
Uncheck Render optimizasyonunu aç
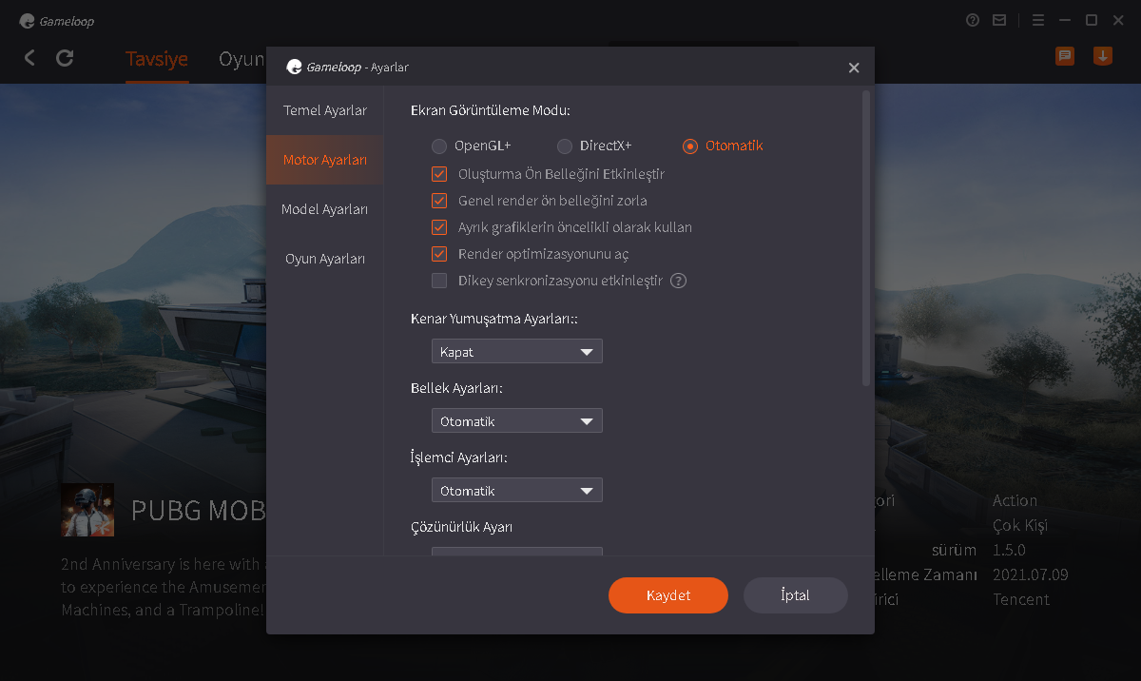[439, 254]
